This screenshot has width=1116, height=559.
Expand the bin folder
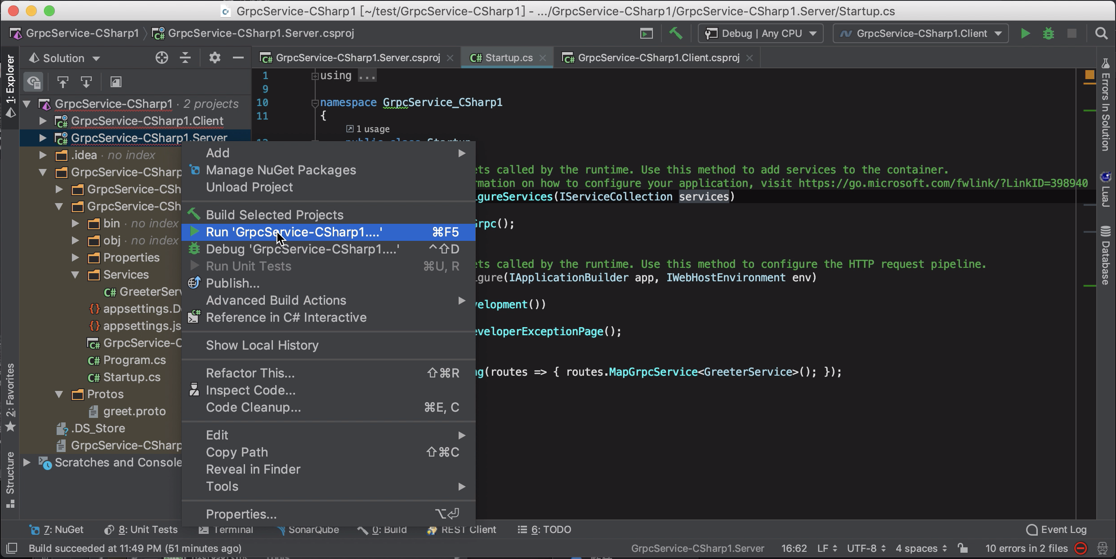coord(75,223)
